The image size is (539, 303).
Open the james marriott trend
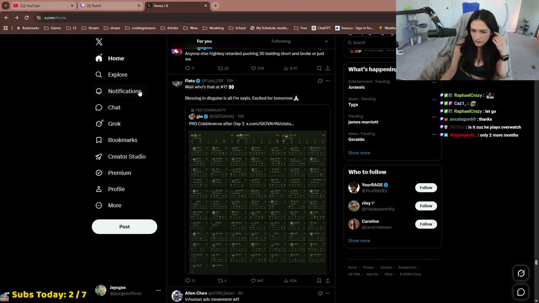click(363, 122)
